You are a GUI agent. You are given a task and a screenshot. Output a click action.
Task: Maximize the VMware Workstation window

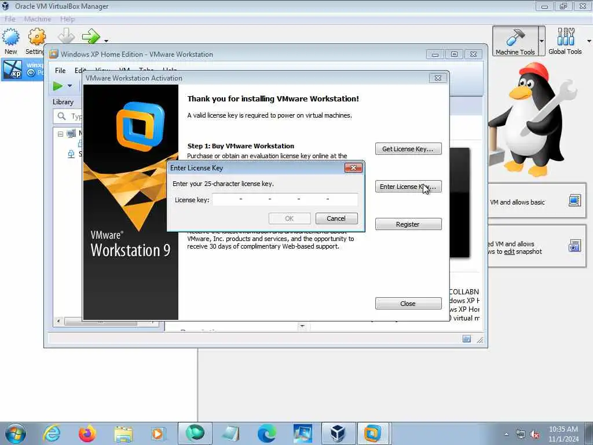click(454, 54)
